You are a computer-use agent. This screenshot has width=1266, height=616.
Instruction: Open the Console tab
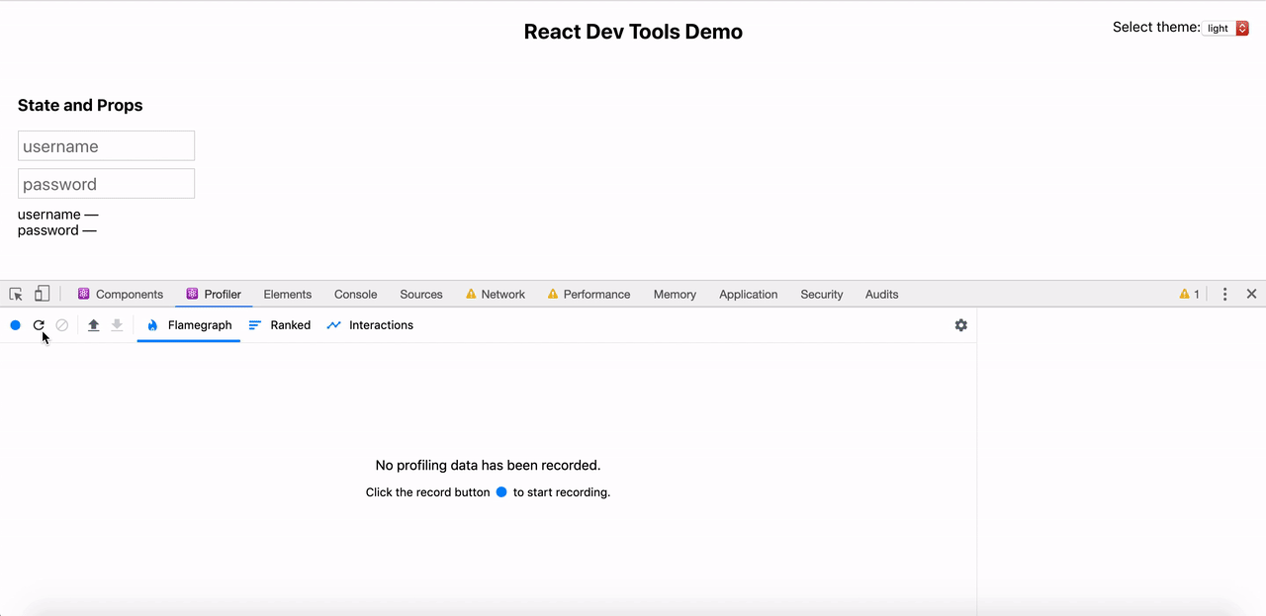[x=356, y=295]
